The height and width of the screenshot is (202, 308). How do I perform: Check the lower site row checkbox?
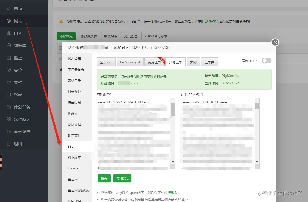point(61,58)
